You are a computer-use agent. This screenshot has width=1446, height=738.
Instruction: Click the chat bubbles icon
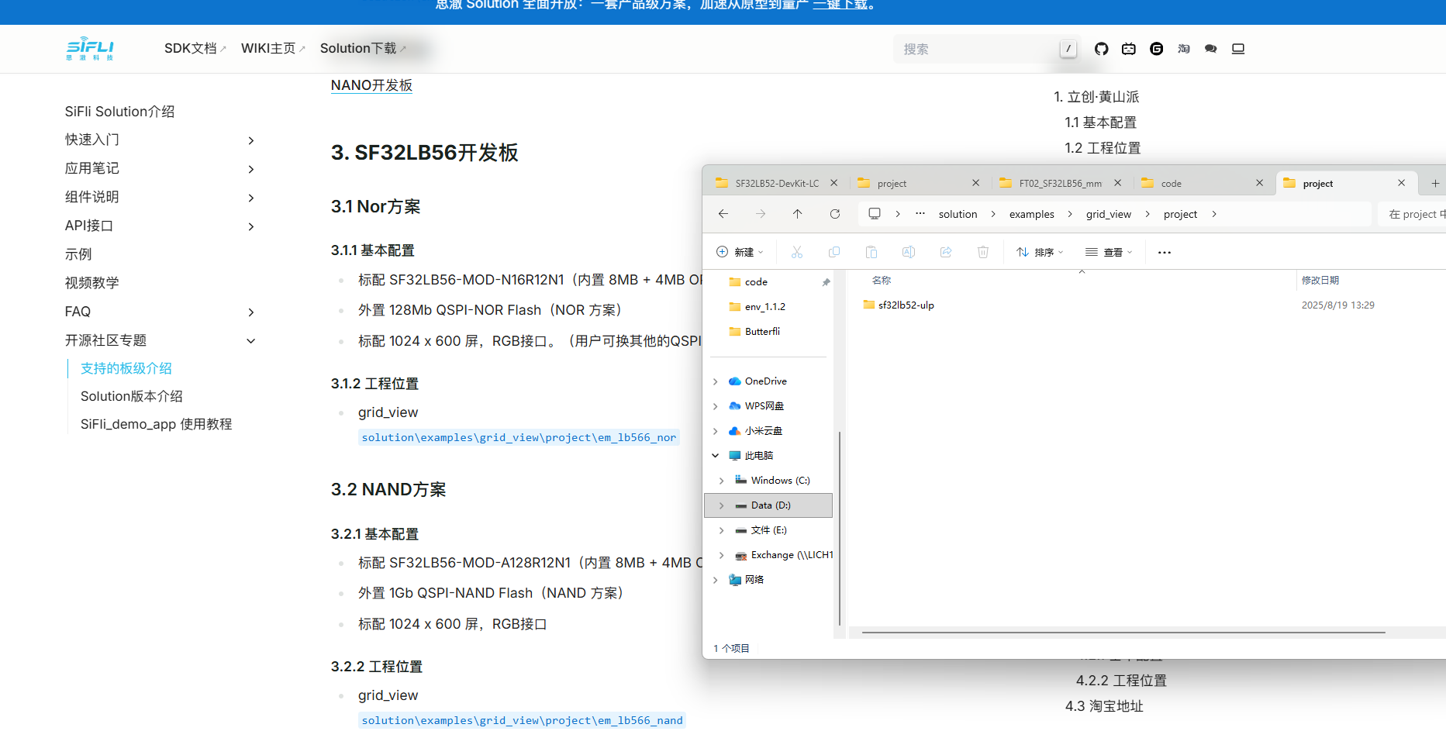coord(1210,49)
